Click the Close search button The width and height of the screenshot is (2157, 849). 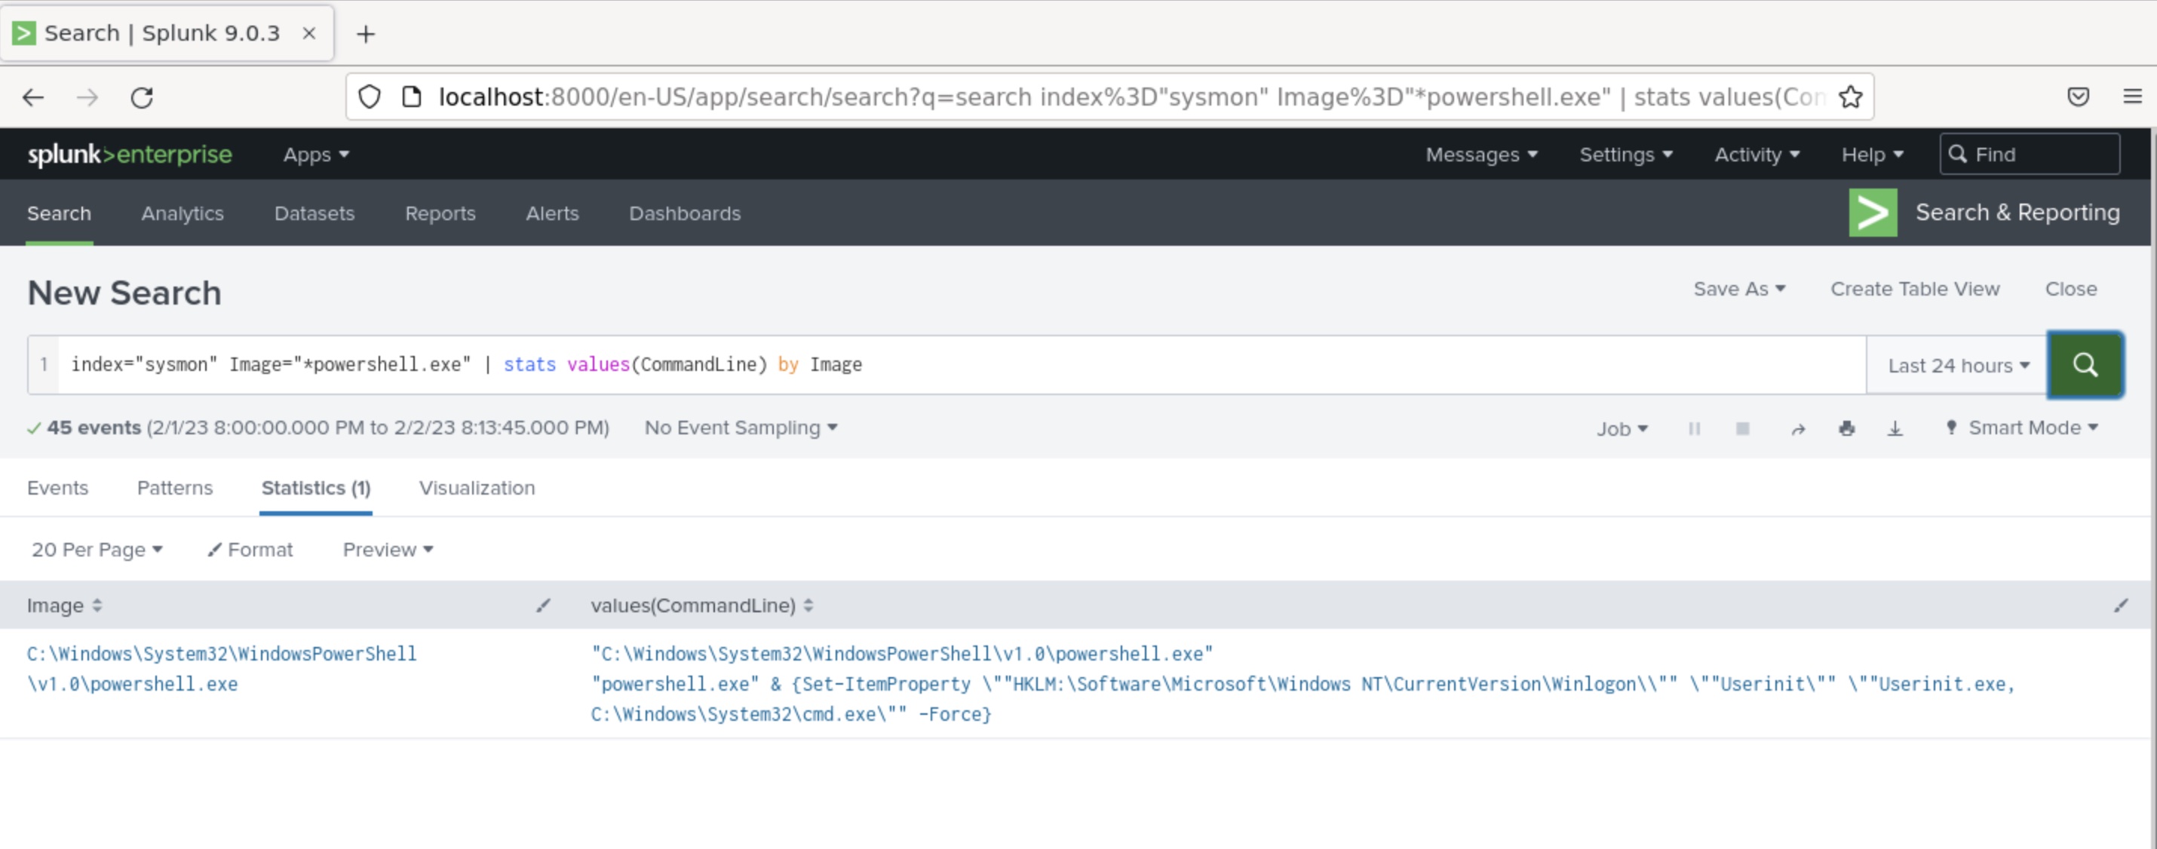2070,289
